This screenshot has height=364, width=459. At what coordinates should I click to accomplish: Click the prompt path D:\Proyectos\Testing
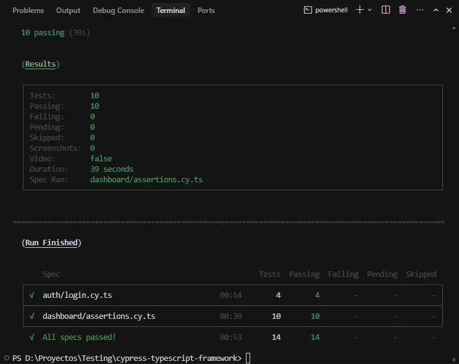click(x=69, y=358)
